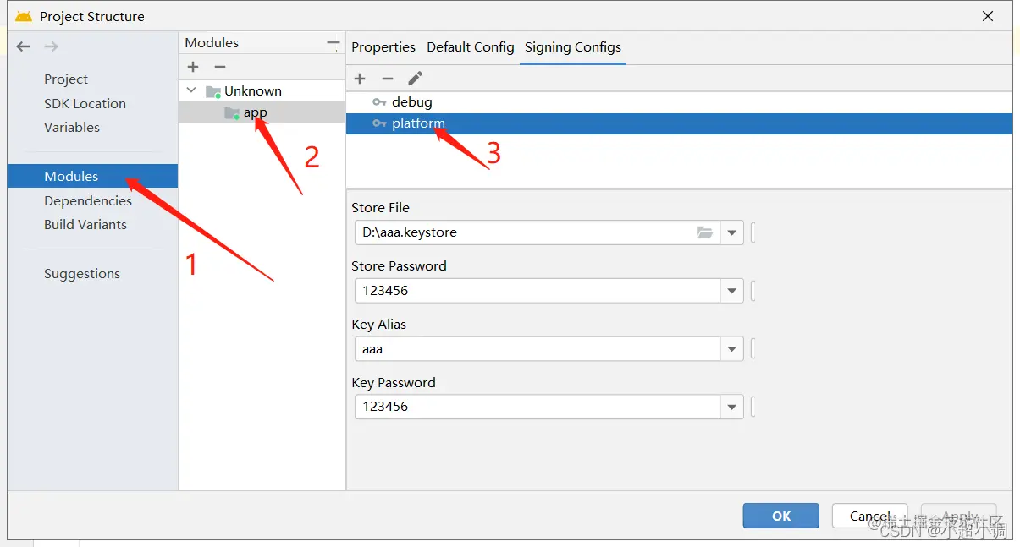Switch to the Properties tab
1020x547 pixels.
pyautogui.click(x=383, y=47)
